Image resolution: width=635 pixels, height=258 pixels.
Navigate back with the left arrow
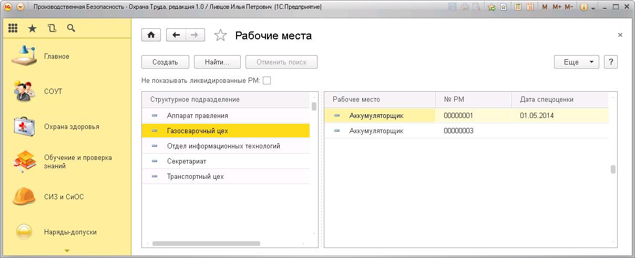click(176, 35)
